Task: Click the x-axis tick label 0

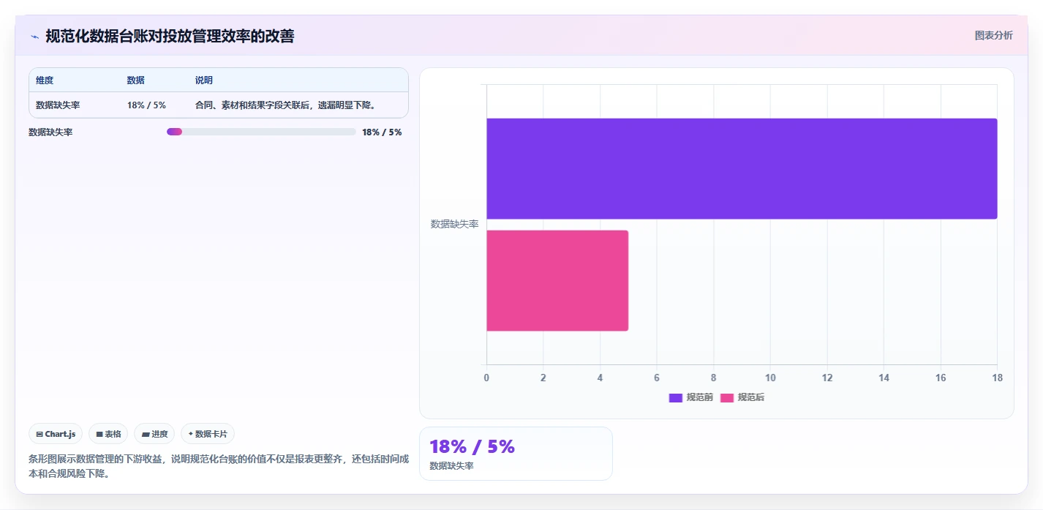Action: pyautogui.click(x=486, y=378)
